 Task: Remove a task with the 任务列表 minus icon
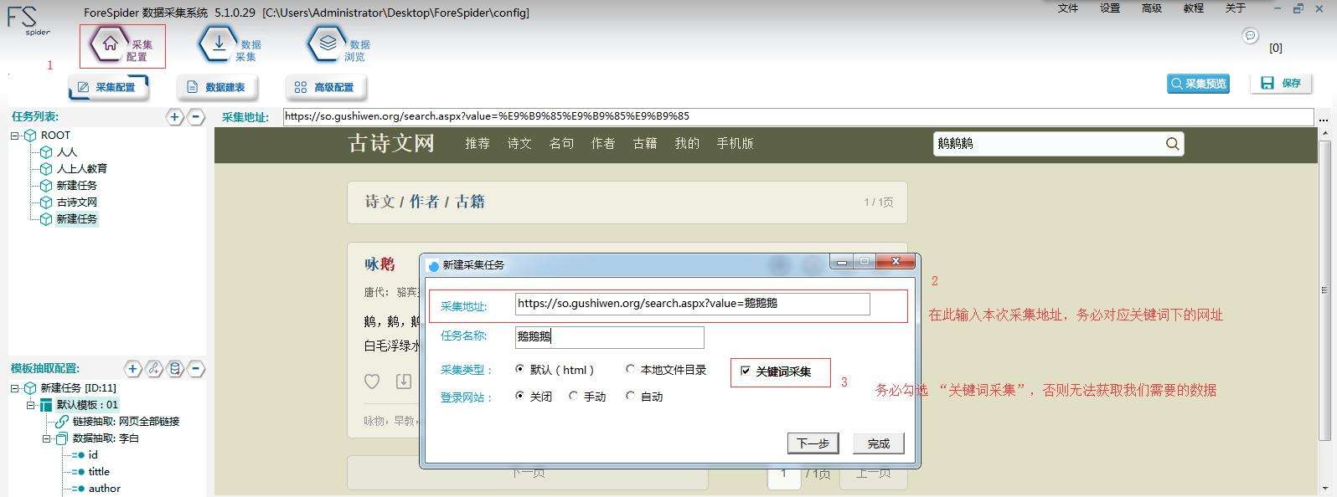pyautogui.click(x=195, y=117)
